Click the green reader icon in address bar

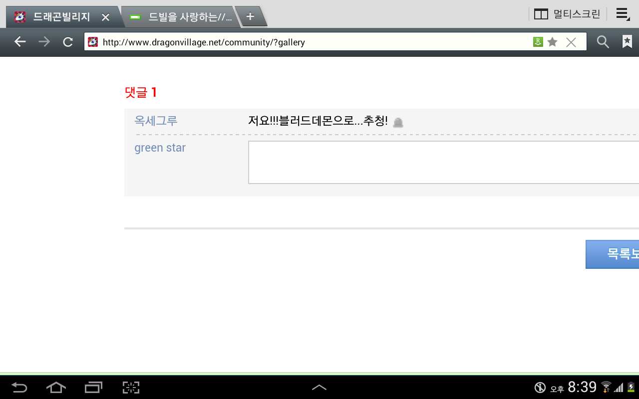pyautogui.click(x=538, y=42)
